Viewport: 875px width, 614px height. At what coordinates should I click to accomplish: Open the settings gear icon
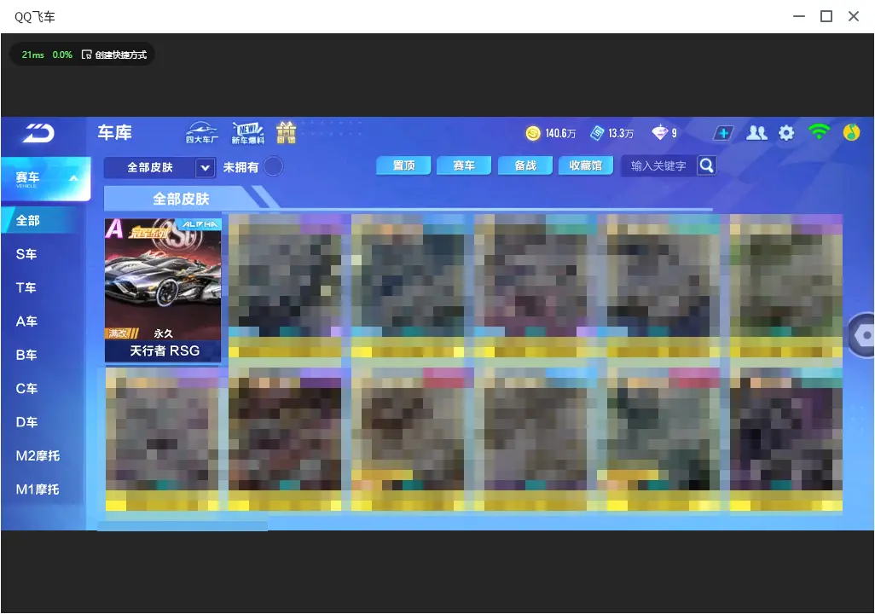pyautogui.click(x=786, y=133)
